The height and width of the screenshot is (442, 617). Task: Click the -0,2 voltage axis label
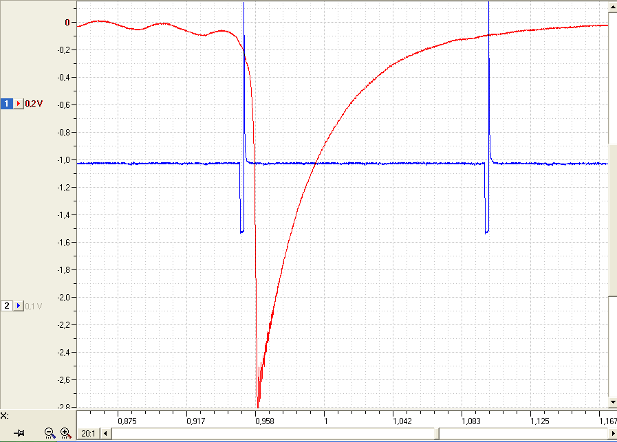point(64,50)
